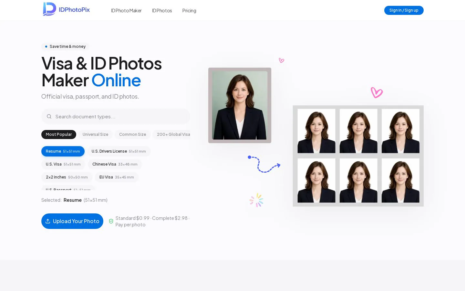The height and width of the screenshot is (291, 465).
Task: Select the Most Popular tab
Action: point(59,135)
